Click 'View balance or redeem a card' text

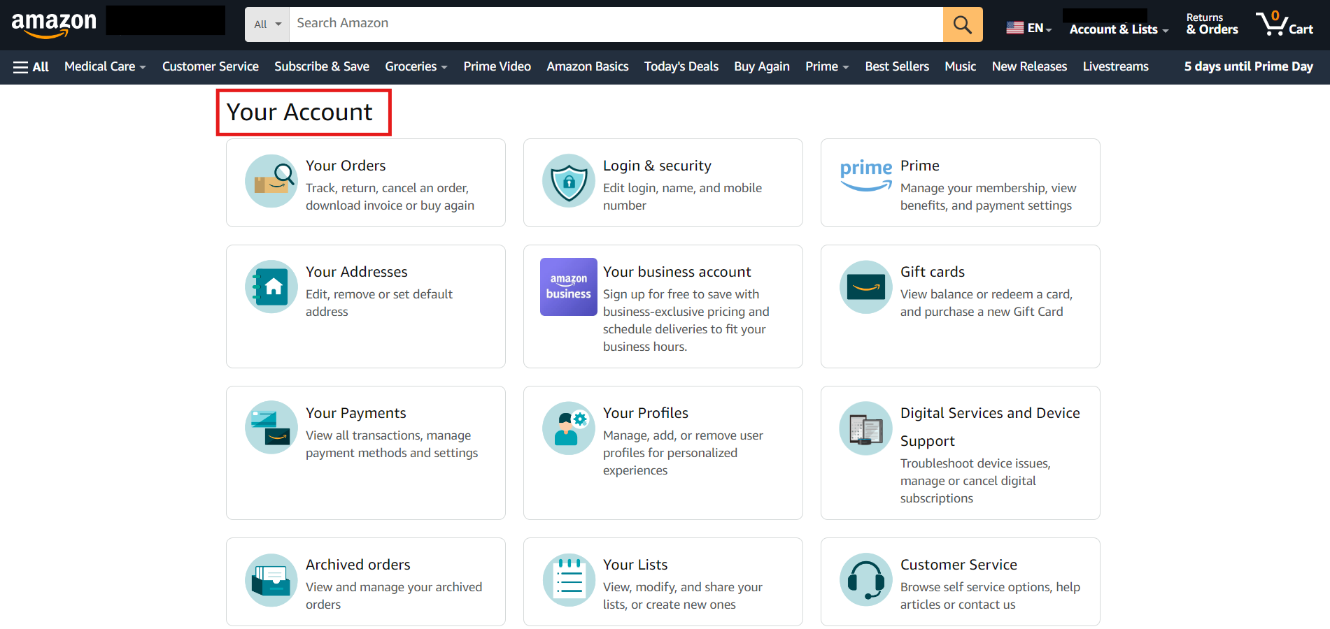pos(986,303)
